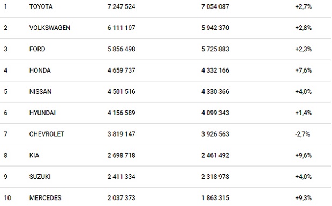This screenshot has height=206, width=332.
Task: Click Honda's +7,6% change value
Action: click(304, 70)
